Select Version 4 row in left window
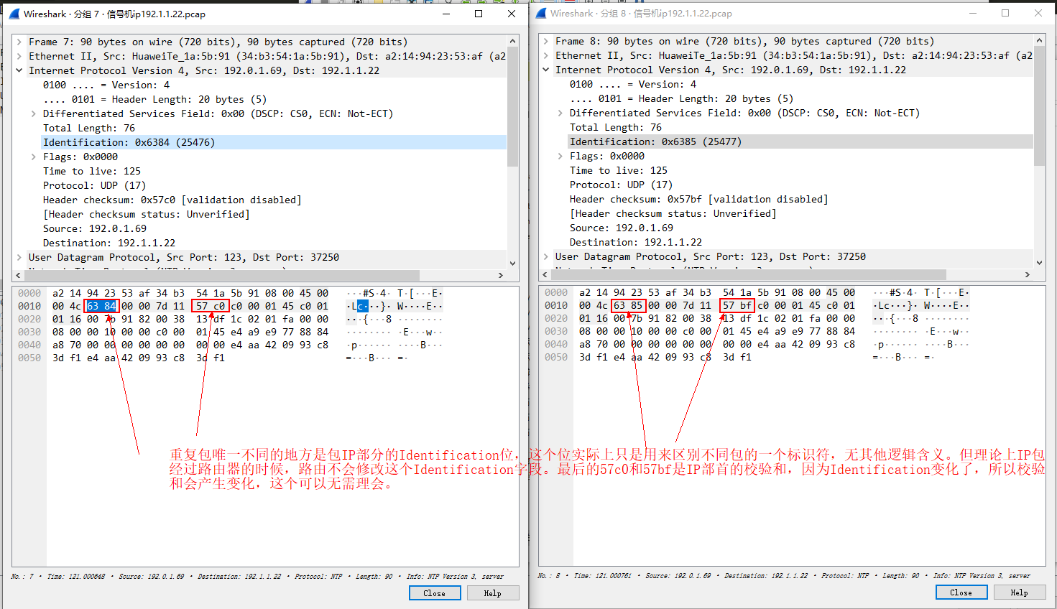The image size is (1057, 609). click(106, 85)
